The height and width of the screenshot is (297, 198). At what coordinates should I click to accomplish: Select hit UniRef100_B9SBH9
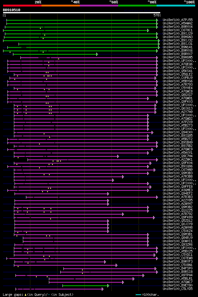pos(178,143)
